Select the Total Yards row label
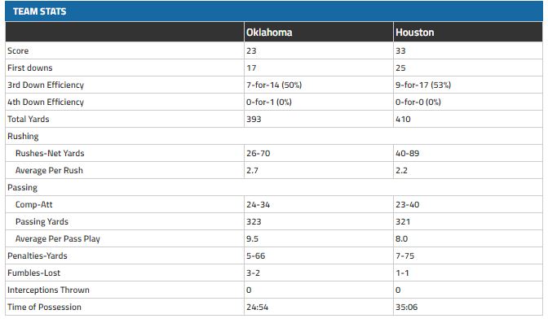 tap(29, 120)
